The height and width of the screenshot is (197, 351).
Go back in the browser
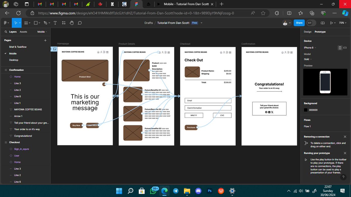click(7, 13)
